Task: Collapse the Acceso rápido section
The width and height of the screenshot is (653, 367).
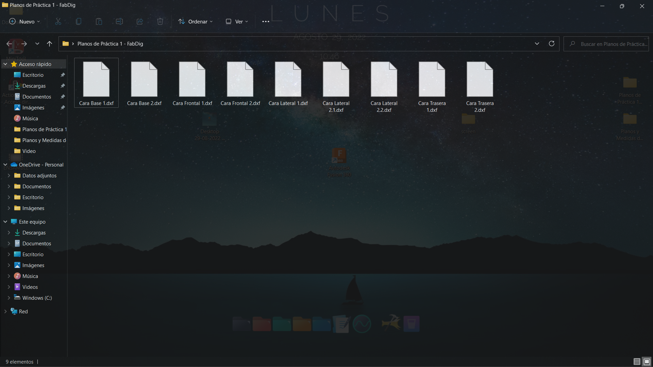Action: [x=5, y=64]
